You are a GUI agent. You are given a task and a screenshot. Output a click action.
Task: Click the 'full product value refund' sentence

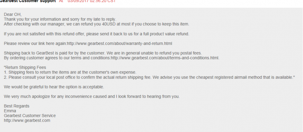[x=96, y=34]
